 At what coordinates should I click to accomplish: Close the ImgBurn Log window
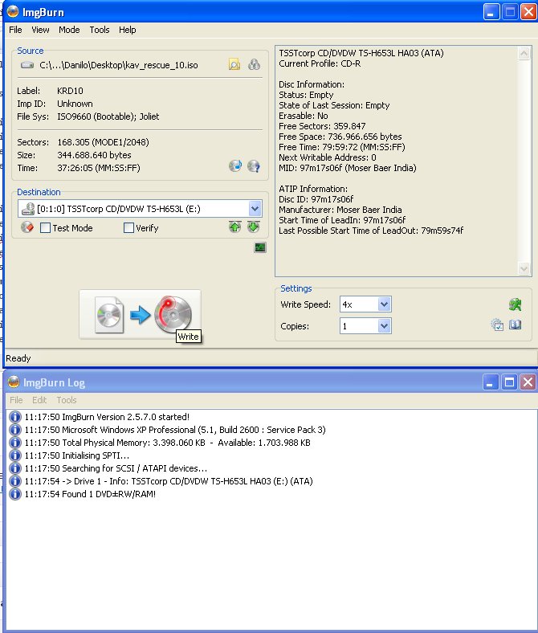pos(528,382)
